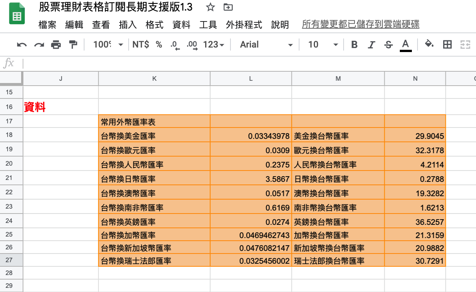
Task: Click the document title 股票理財表格訂閱長期支援版1.3
Action: 116,7
